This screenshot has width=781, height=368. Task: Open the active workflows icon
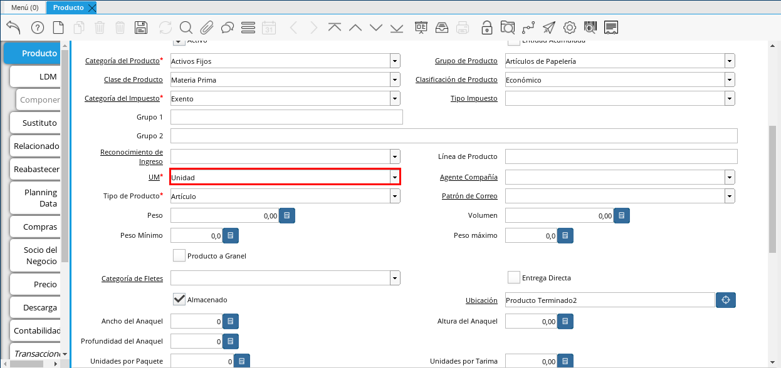[528, 28]
